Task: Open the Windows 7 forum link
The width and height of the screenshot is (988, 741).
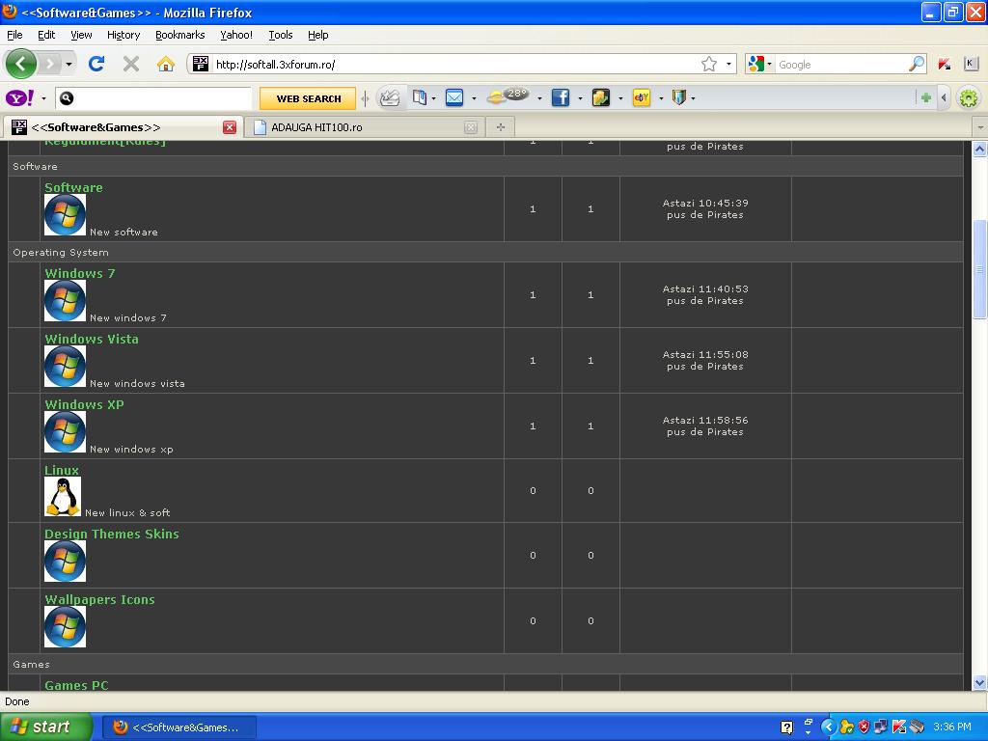Action: (x=80, y=273)
